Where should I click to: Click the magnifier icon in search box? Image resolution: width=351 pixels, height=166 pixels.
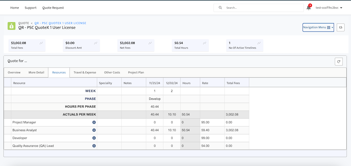[220, 8]
